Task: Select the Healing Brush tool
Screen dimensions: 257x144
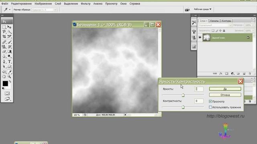Action: pyautogui.click(x=4, y=42)
